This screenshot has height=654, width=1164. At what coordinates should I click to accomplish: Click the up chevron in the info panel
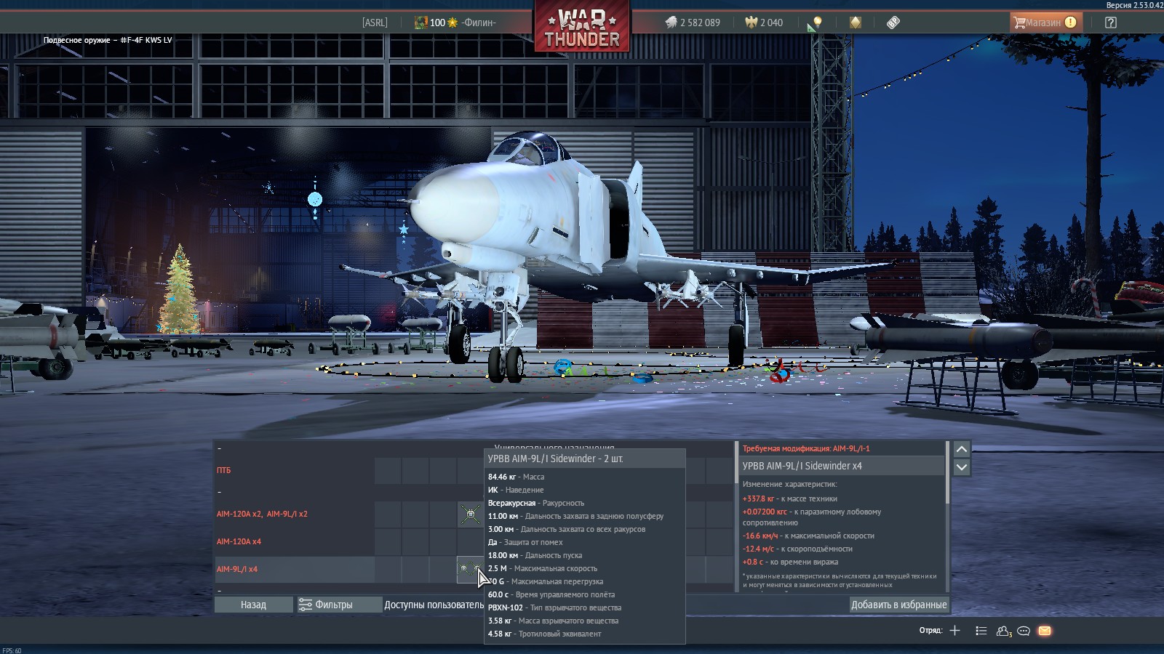tap(961, 449)
